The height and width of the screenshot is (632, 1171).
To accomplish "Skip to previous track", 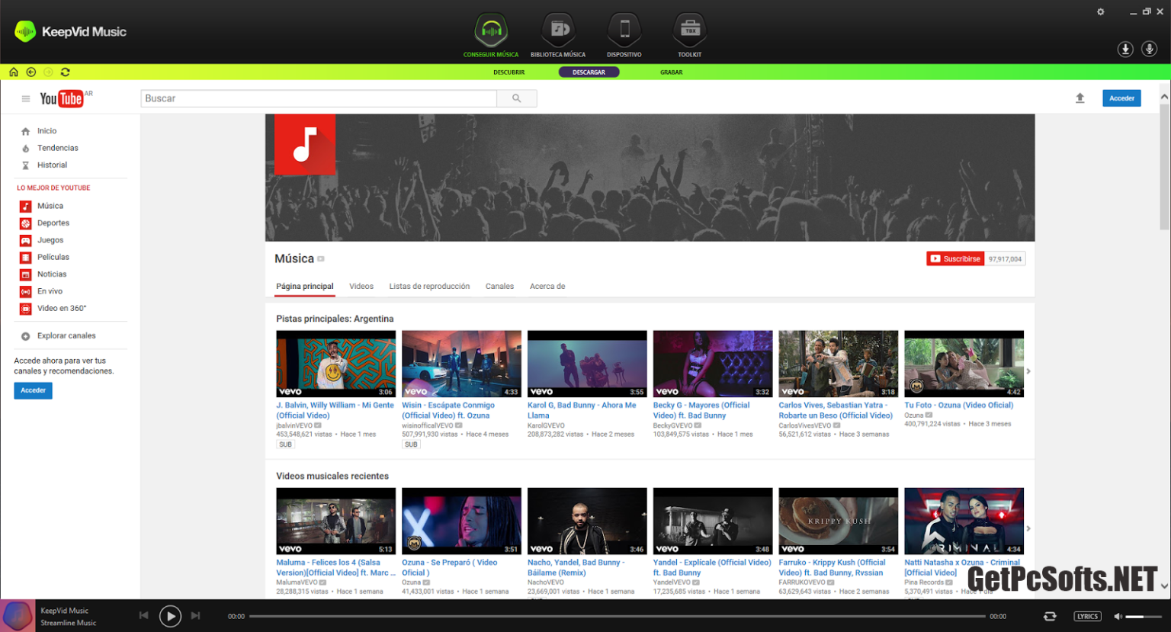I will (143, 616).
